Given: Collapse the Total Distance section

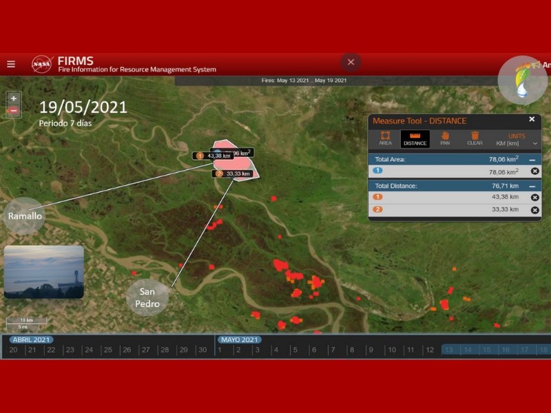Looking at the screenshot, I should [532, 186].
